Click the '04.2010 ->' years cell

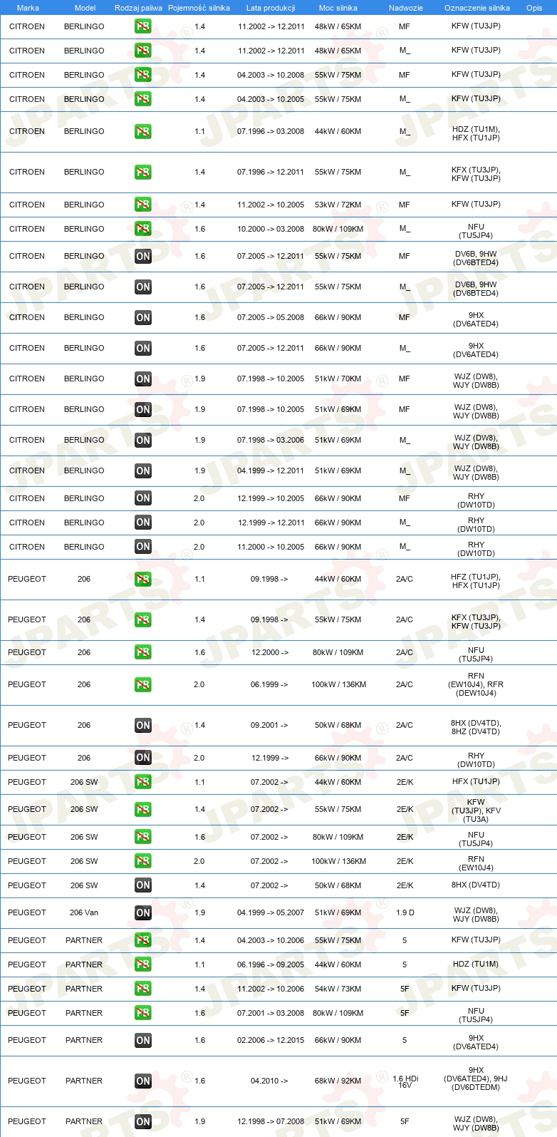(x=269, y=1081)
